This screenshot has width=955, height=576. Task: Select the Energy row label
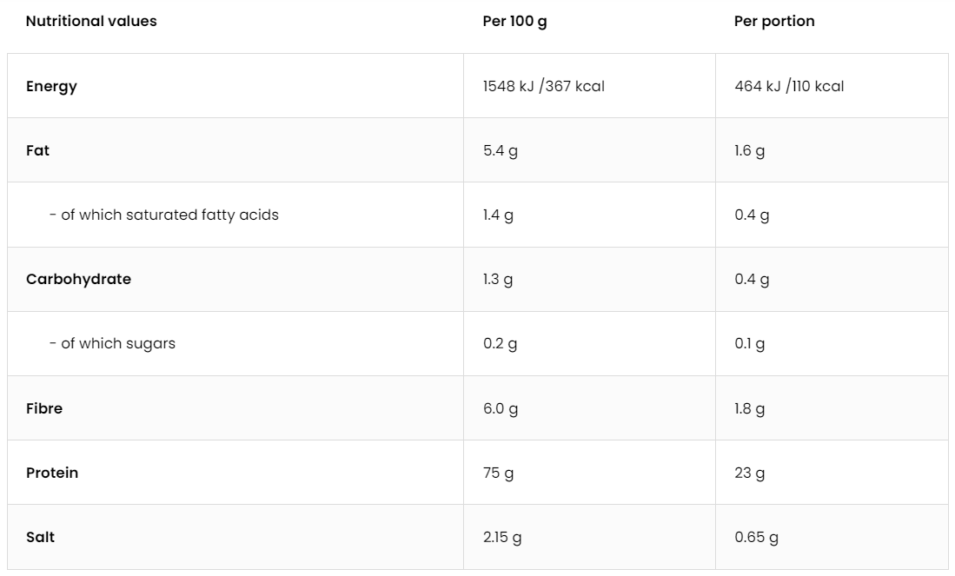(x=51, y=86)
